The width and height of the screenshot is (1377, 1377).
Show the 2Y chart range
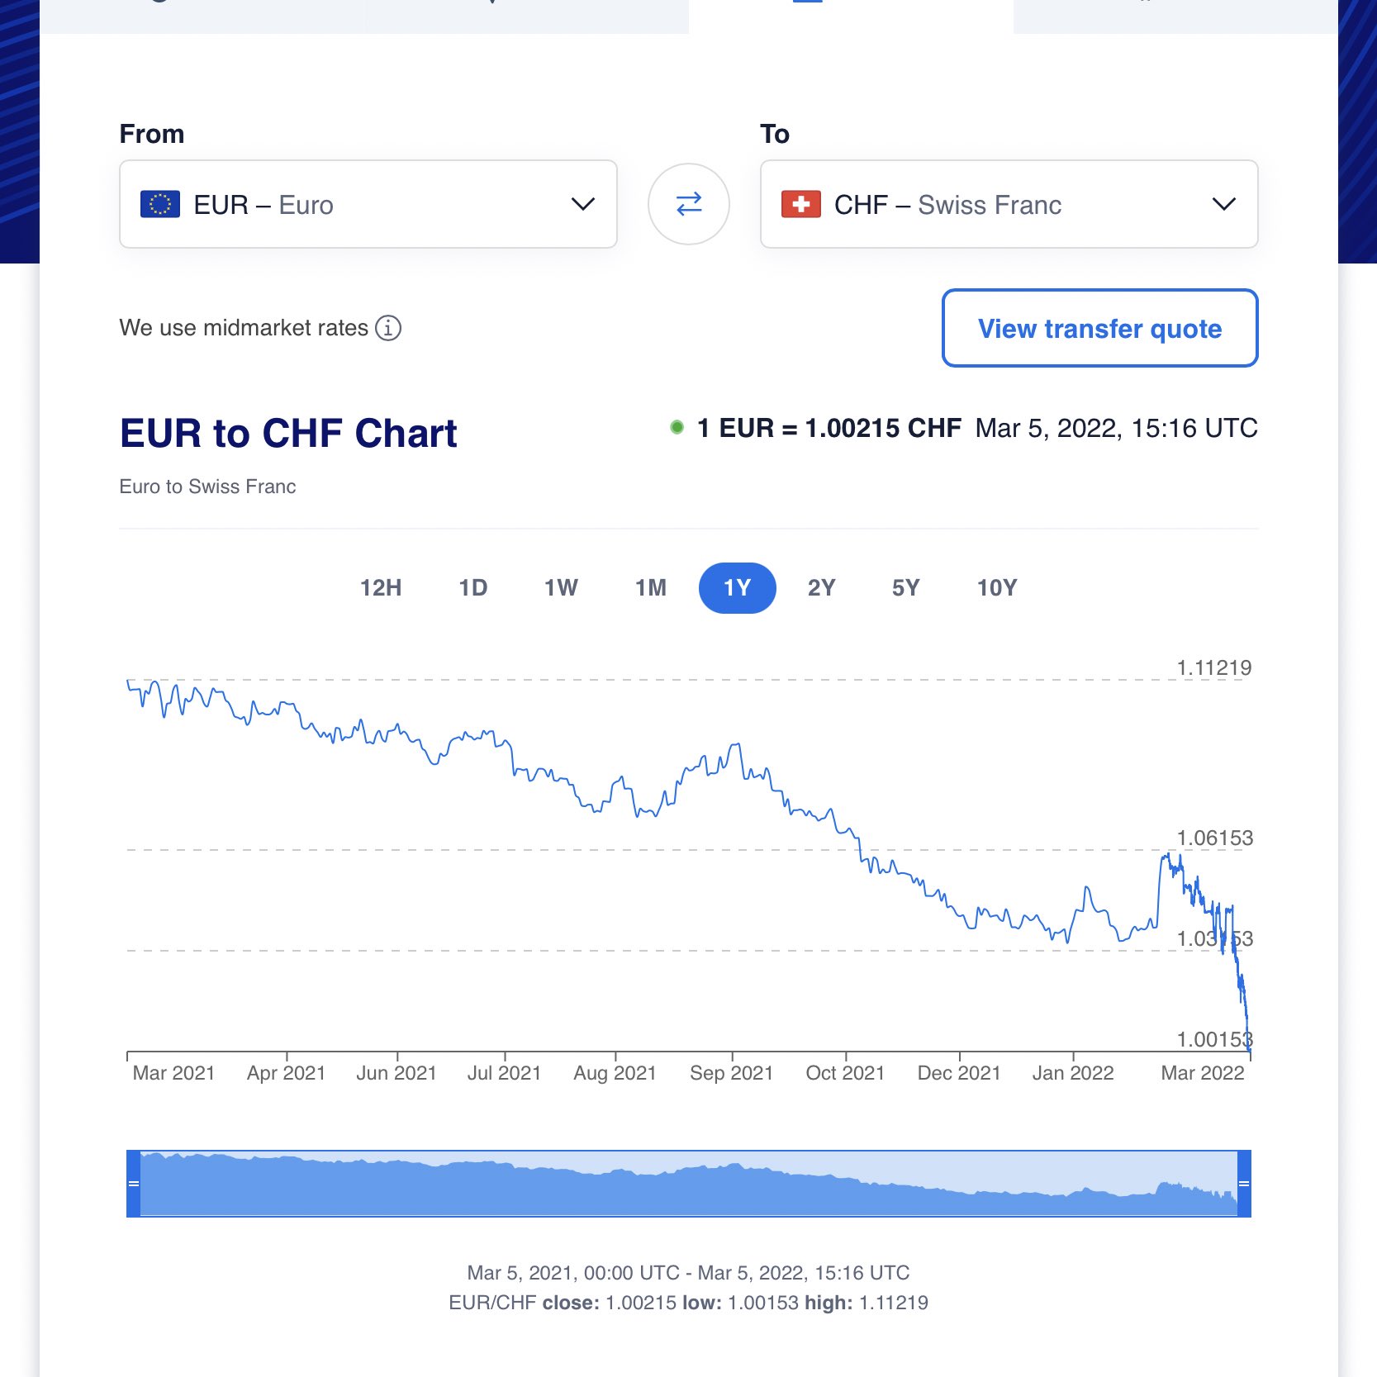click(821, 588)
